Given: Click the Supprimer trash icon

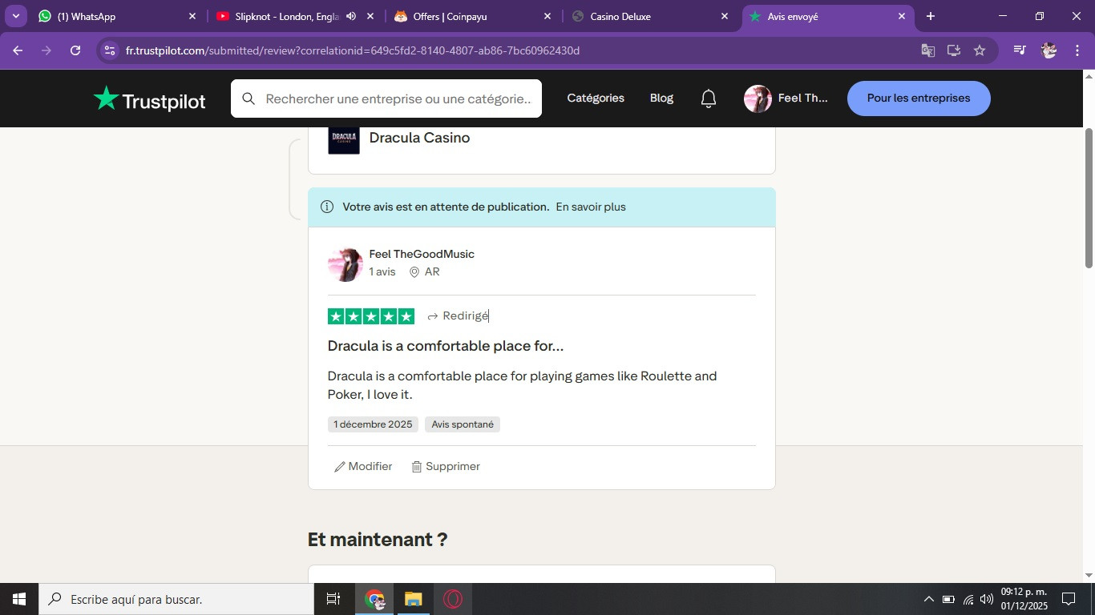Looking at the screenshot, I should [417, 467].
